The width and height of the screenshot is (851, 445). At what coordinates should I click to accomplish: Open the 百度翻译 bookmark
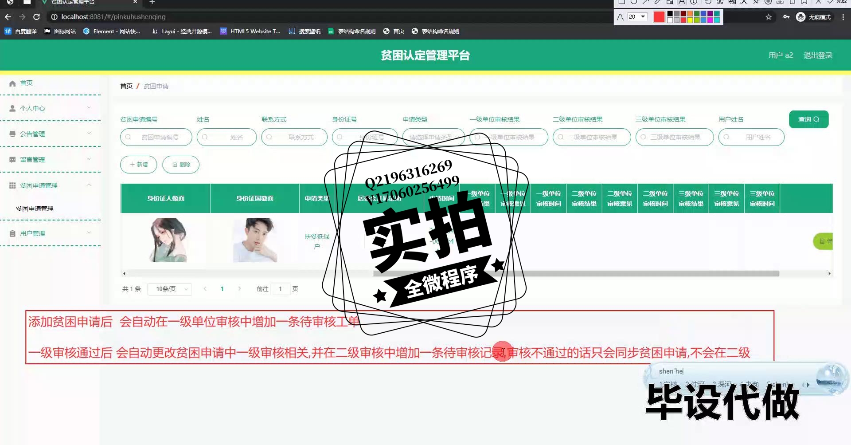point(21,31)
